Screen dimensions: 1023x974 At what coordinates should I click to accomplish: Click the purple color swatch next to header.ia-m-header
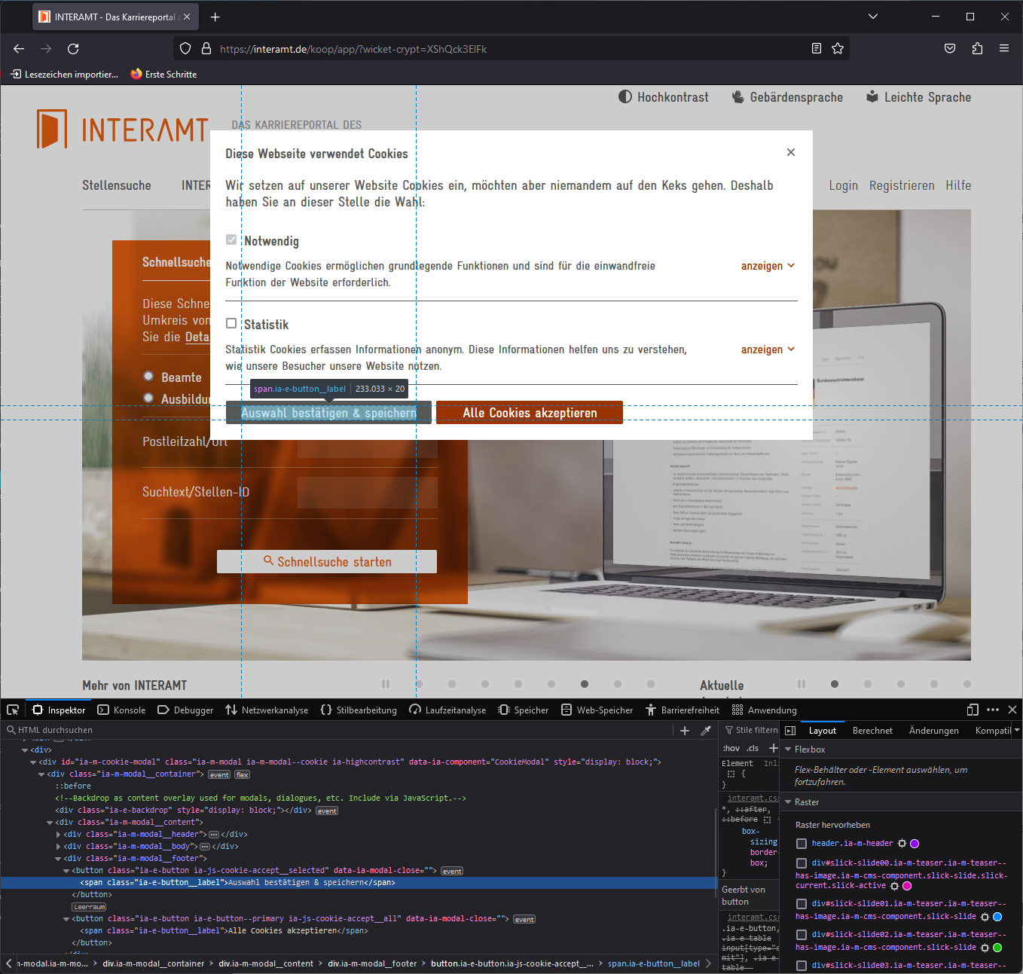(914, 844)
